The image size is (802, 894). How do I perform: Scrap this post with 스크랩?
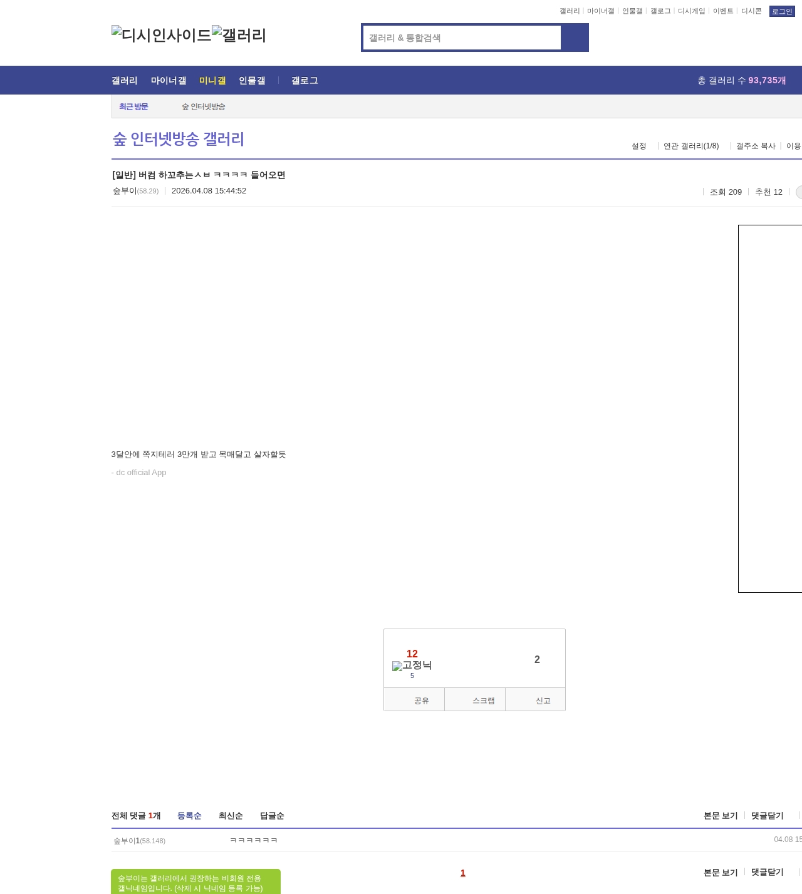coord(475,700)
